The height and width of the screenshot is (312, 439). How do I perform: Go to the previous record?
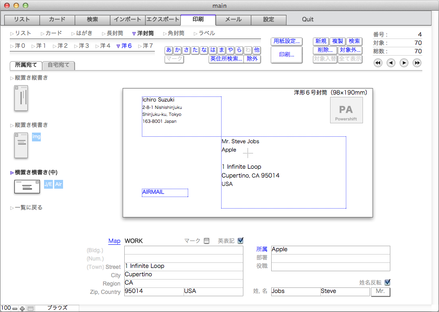(391, 63)
